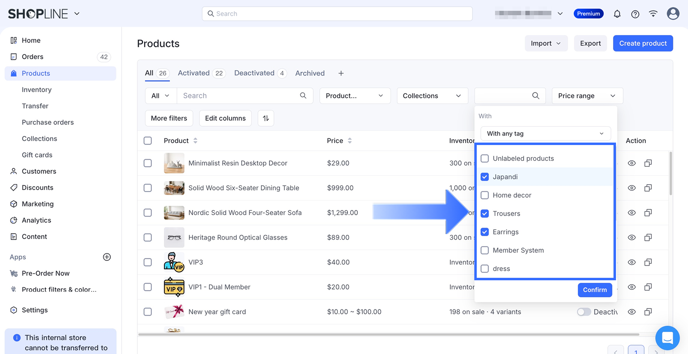Switch to the Deactivated tab

pyautogui.click(x=254, y=73)
